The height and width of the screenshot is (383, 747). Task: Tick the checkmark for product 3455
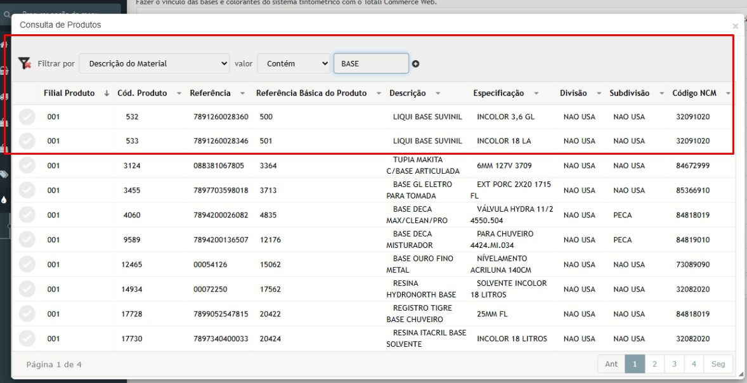click(27, 190)
